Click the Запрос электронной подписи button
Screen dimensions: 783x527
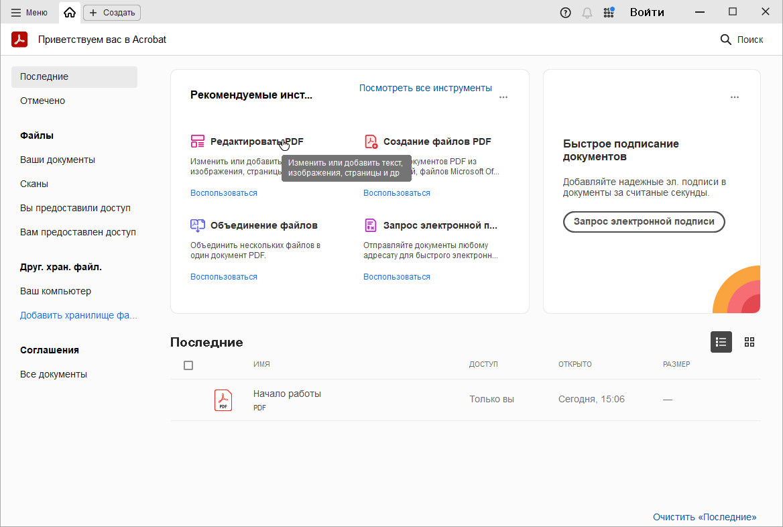pos(644,222)
